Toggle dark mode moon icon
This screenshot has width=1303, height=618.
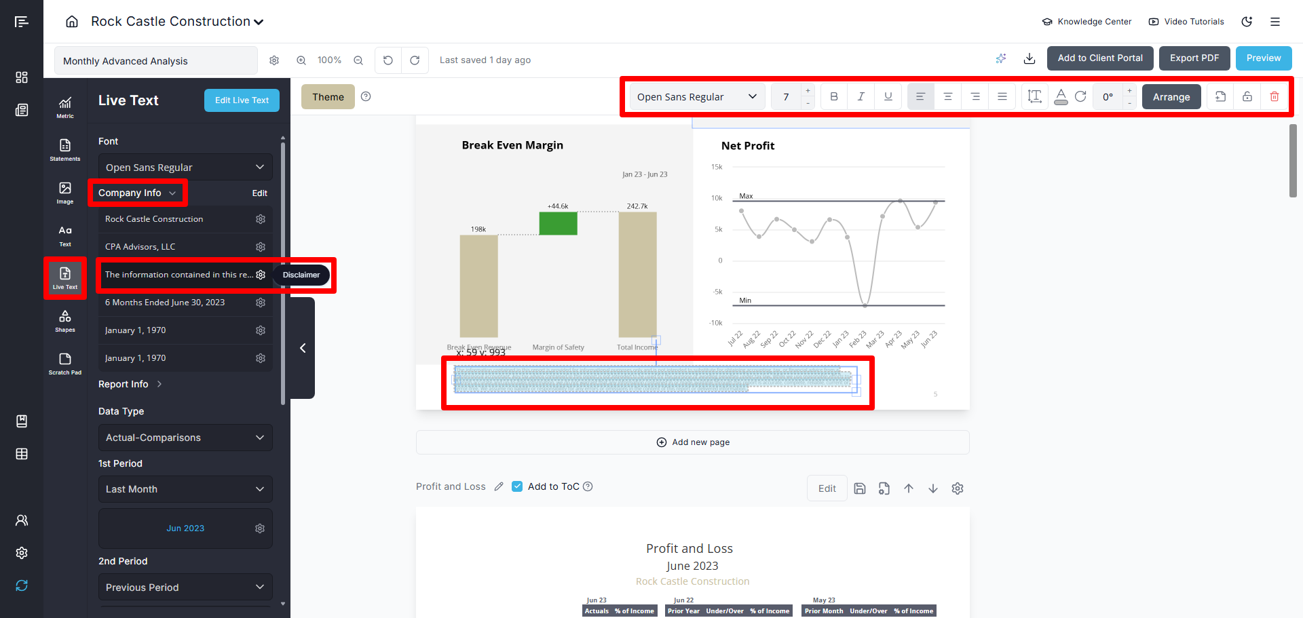1247,22
